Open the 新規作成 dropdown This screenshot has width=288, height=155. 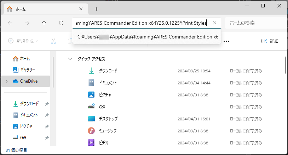coord(23,41)
